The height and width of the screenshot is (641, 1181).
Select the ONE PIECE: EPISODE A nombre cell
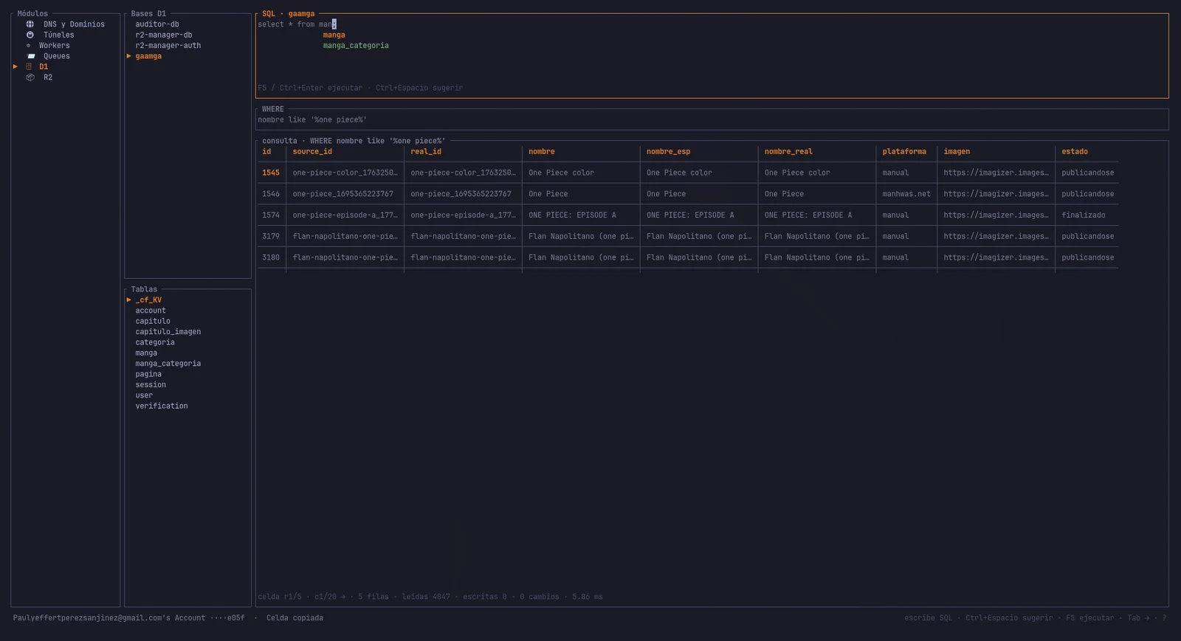[x=571, y=215]
